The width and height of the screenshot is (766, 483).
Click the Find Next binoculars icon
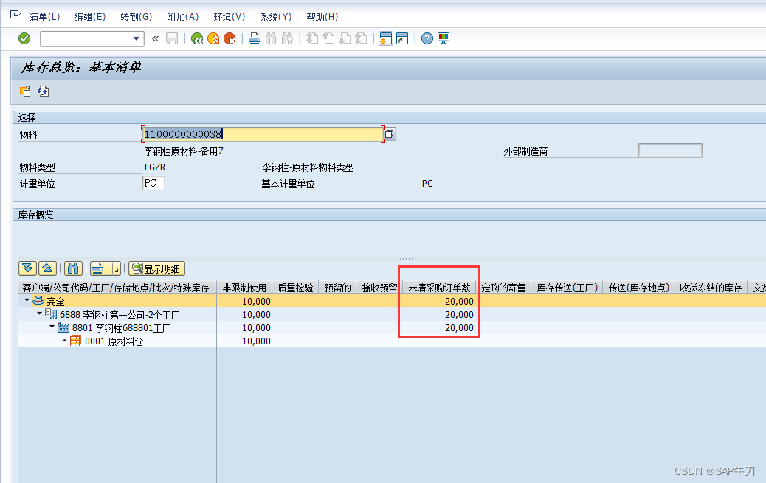pos(287,38)
